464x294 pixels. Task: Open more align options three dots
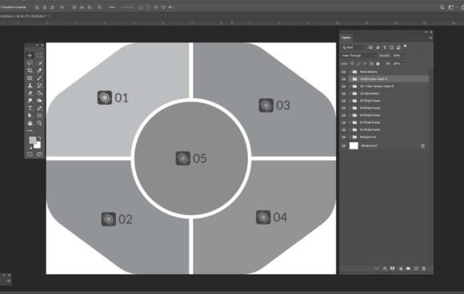click(x=112, y=7)
